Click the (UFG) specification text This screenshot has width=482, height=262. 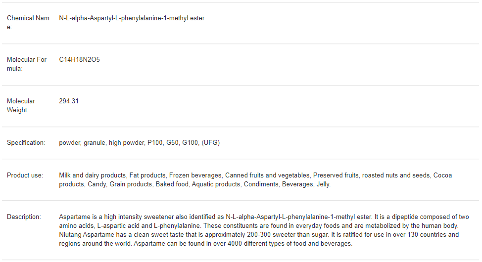[211, 143]
